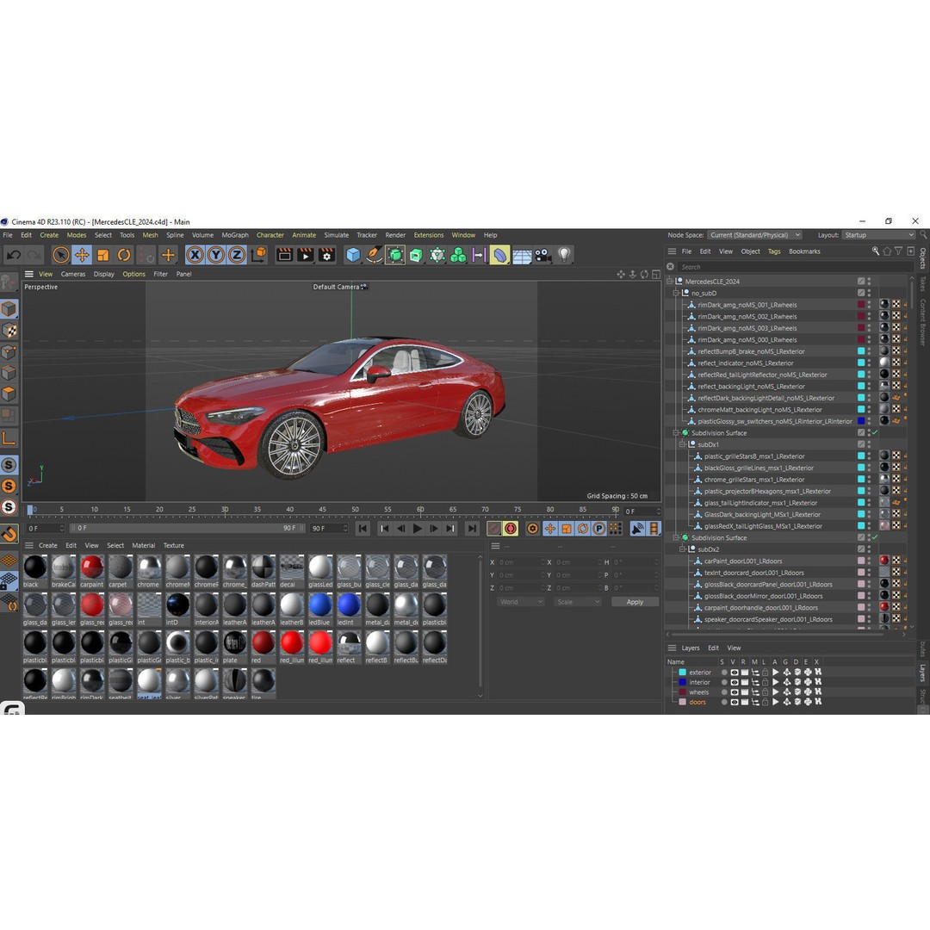Toggle autokeying record button
This screenshot has height=930, width=930.
[511, 528]
